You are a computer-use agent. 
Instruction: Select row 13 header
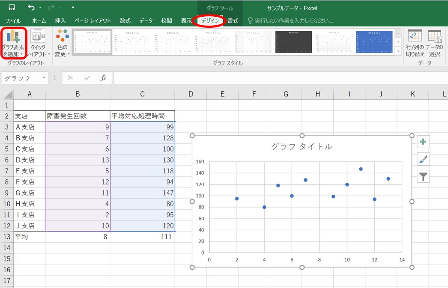[7, 237]
